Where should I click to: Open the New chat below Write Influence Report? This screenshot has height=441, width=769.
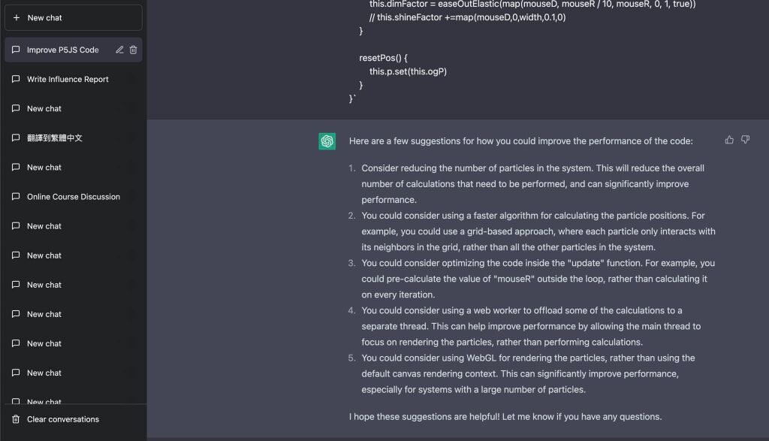point(73,108)
